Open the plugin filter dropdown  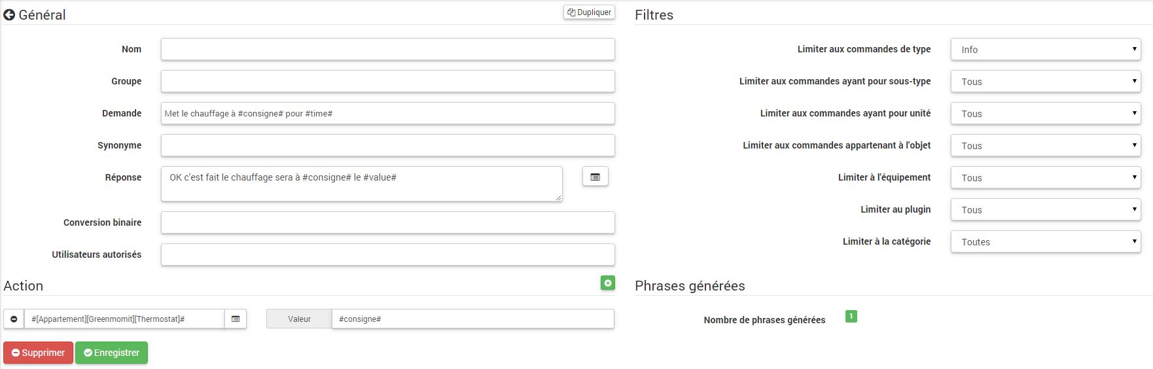point(1045,210)
